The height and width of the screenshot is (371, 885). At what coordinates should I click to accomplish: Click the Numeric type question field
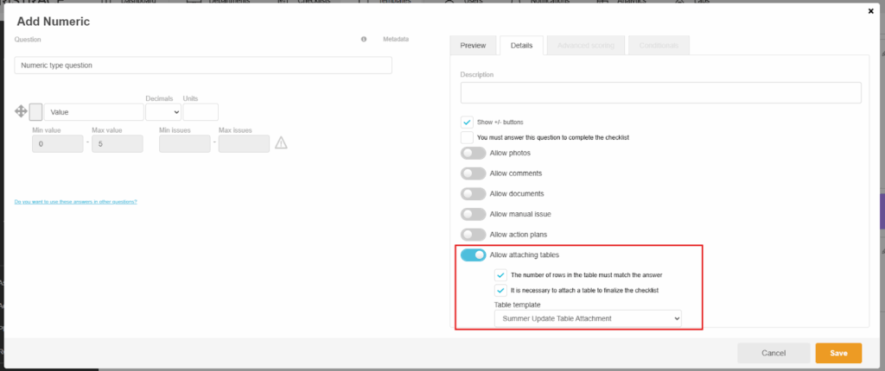[x=203, y=66]
